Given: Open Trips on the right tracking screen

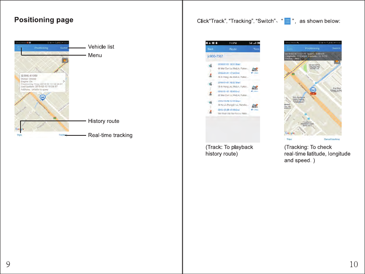Looking at the screenshot, I should tap(289, 139).
